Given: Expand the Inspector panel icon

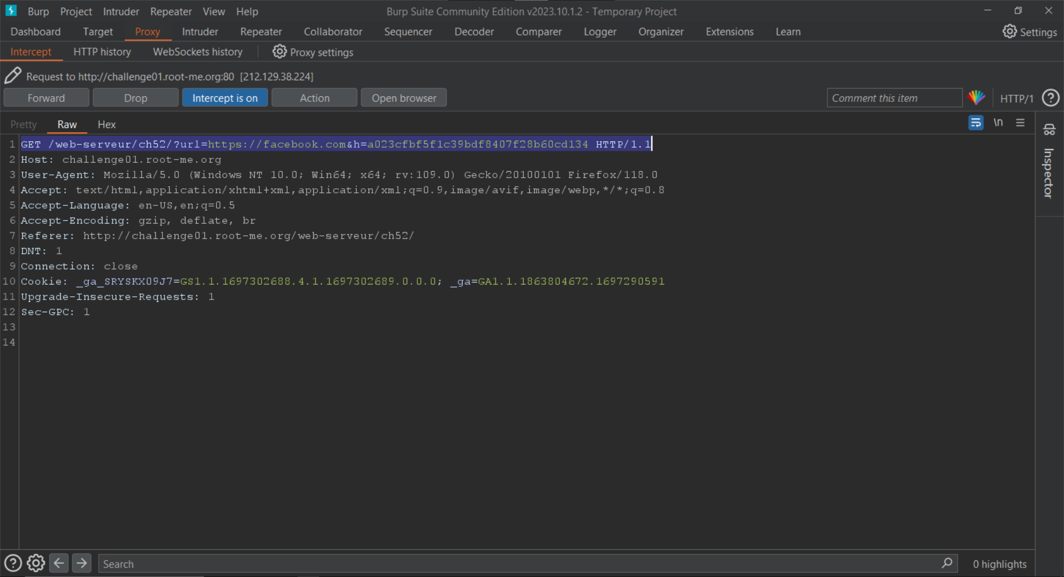Looking at the screenshot, I should 1049,130.
